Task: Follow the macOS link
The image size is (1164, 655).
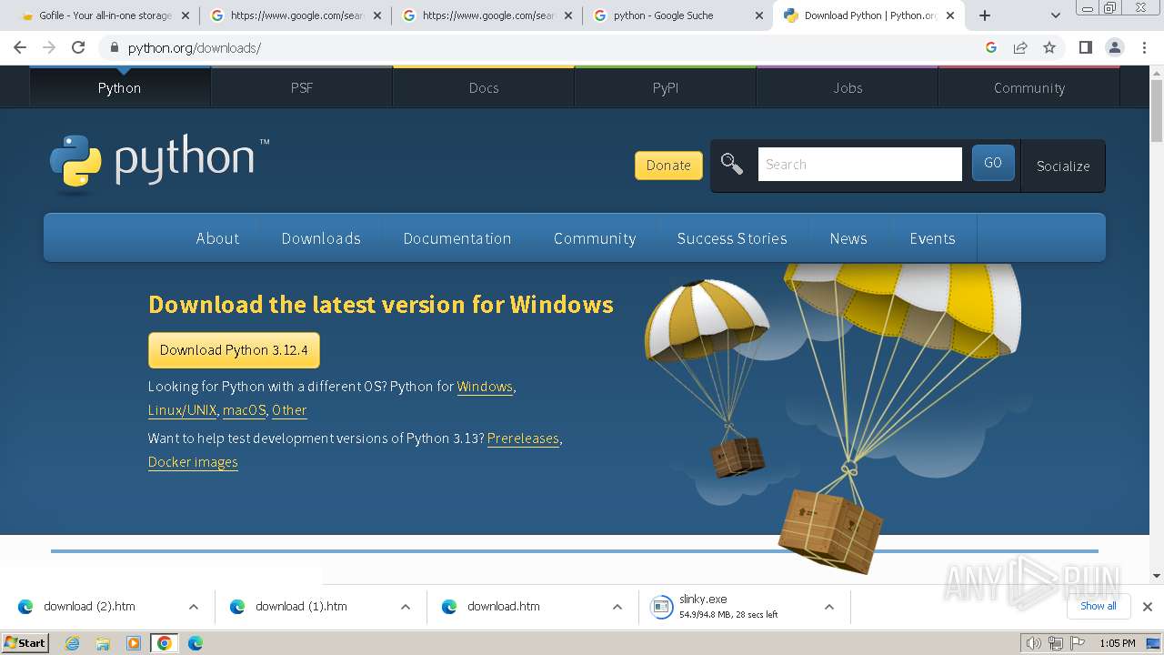Action: pyautogui.click(x=244, y=410)
